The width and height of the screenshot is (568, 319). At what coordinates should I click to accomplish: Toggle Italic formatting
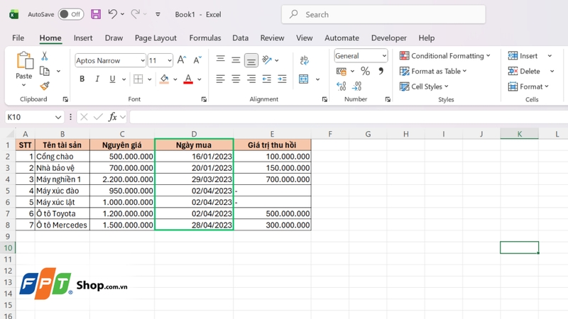97,79
